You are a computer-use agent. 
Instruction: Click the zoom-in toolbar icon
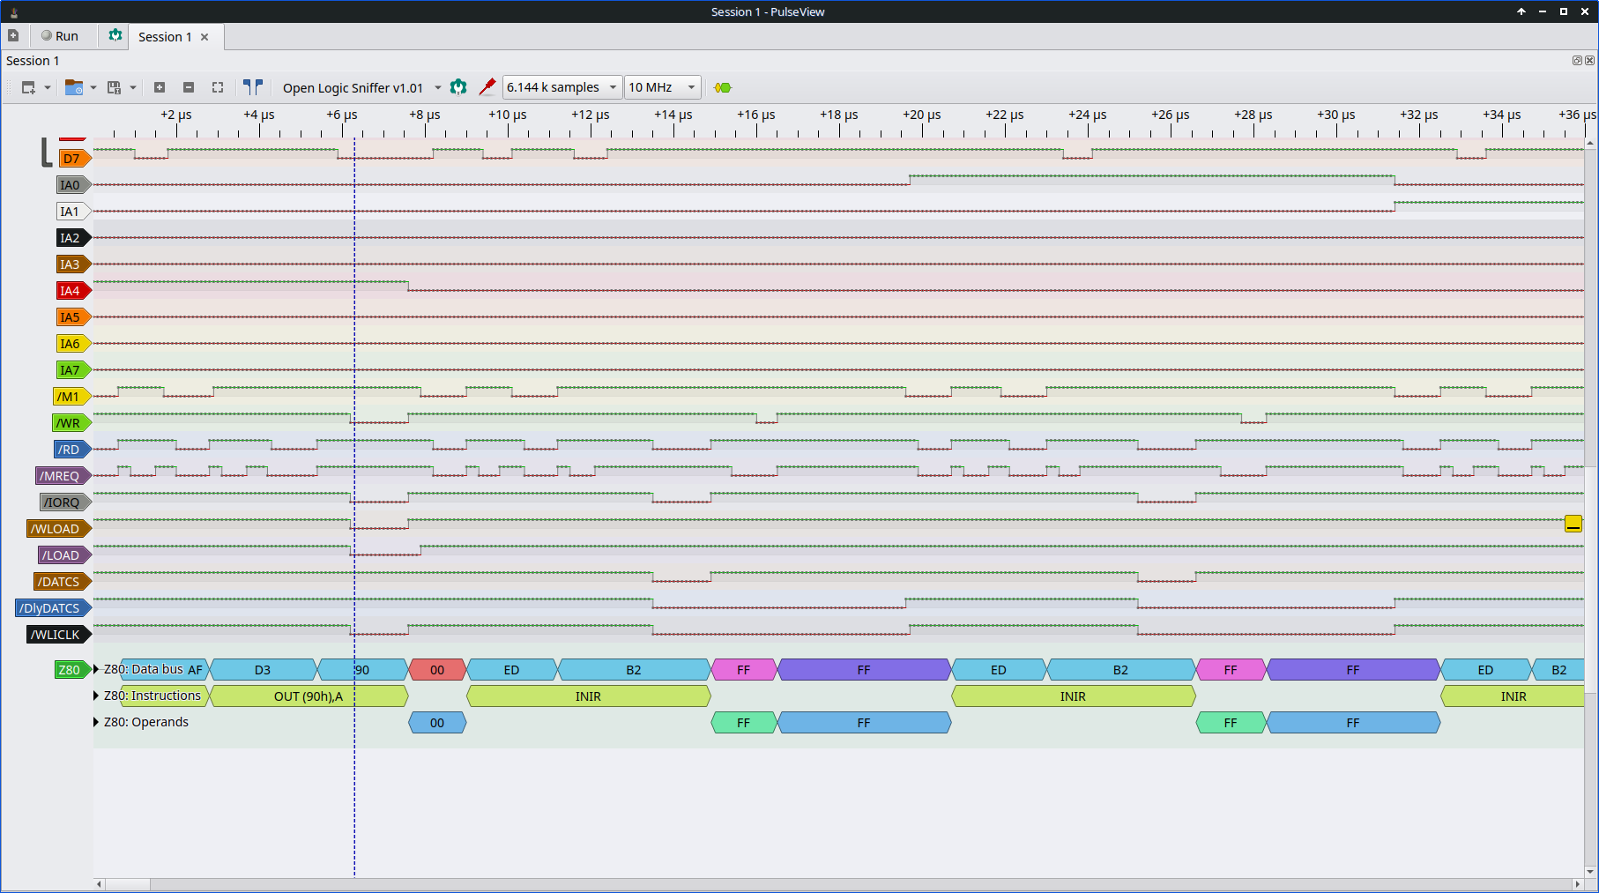tap(160, 87)
